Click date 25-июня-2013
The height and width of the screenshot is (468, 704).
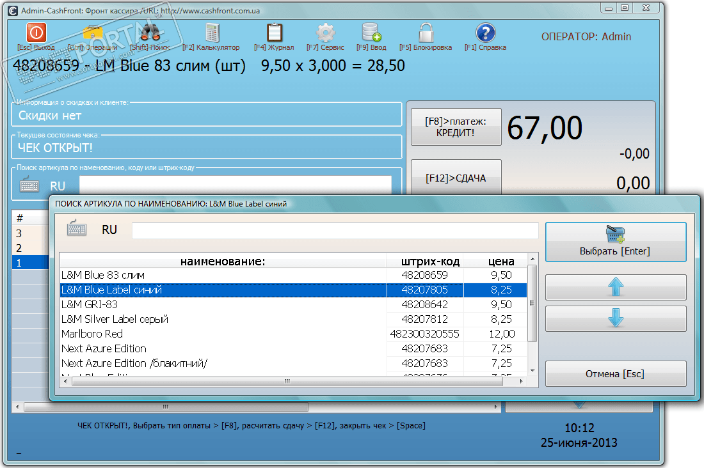pyautogui.click(x=579, y=443)
